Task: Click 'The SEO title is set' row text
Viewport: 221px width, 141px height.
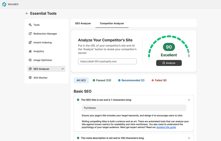Action: pos(106,100)
